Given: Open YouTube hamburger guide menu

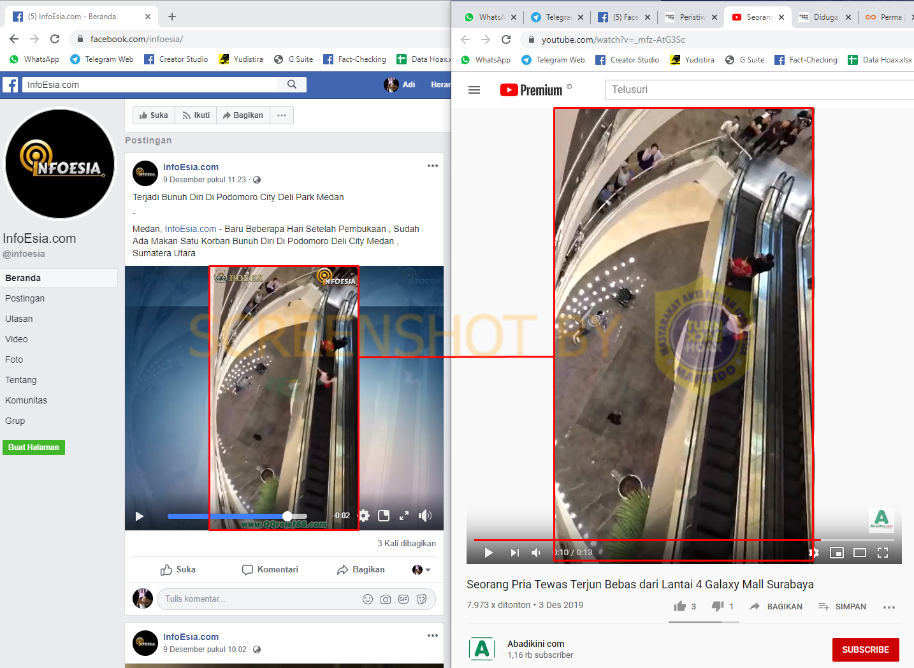Looking at the screenshot, I should [474, 90].
